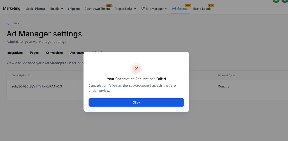Click the red X error icon in dialog
Image resolution: width=288 pixels, height=141 pixels.
[136, 69]
